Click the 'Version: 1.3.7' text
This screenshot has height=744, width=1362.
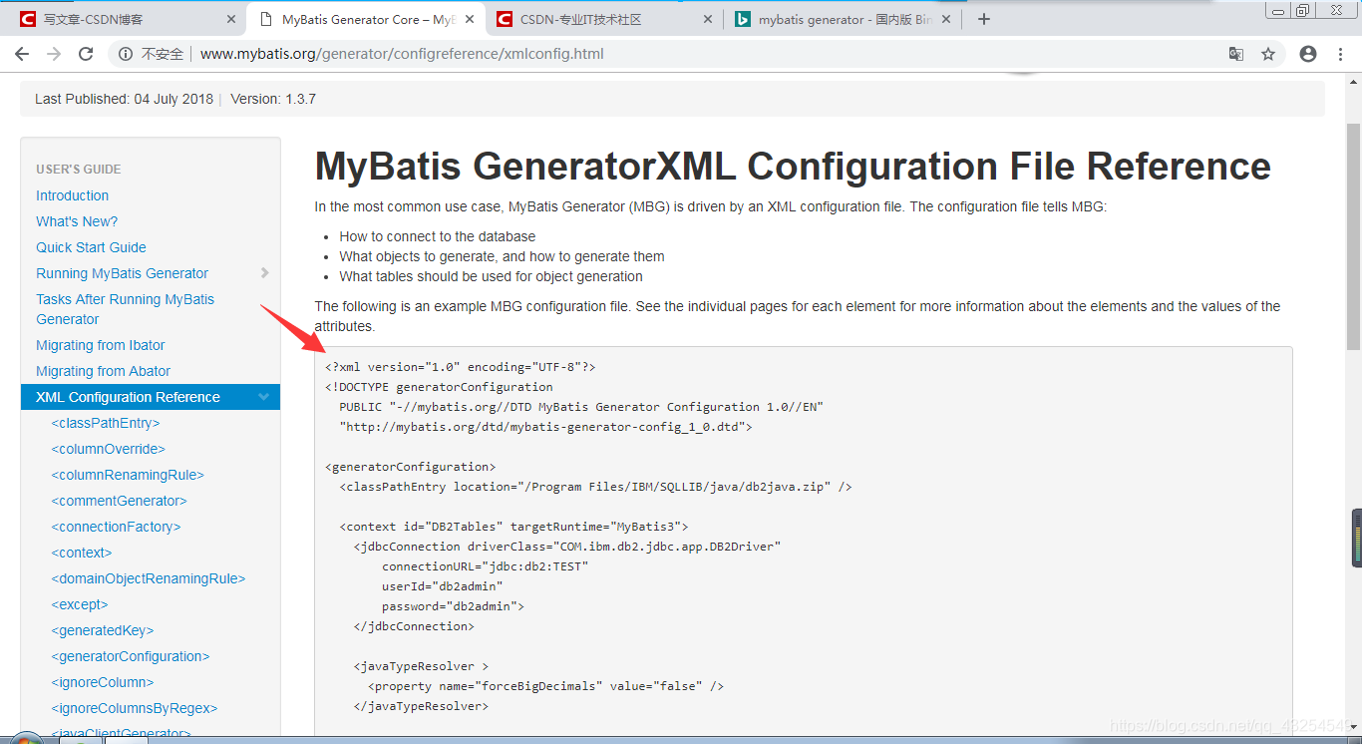coord(273,99)
